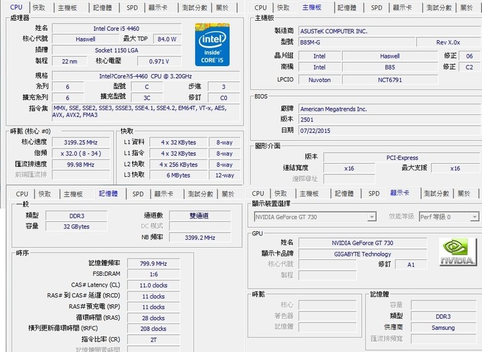Click the L2 cache value '4 x 256 KBytes'
482x352 pixels.
pos(179,165)
